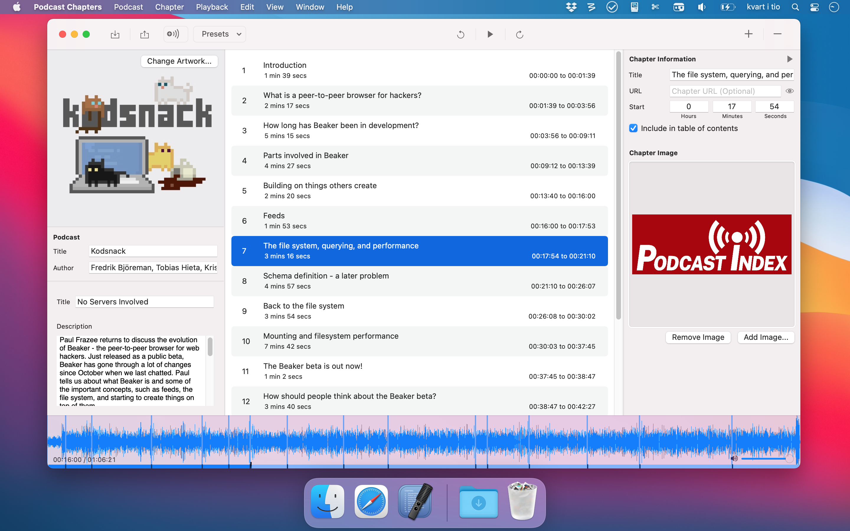
Task: Click the Chapter menu in menu bar
Action: click(x=170, y=7)
